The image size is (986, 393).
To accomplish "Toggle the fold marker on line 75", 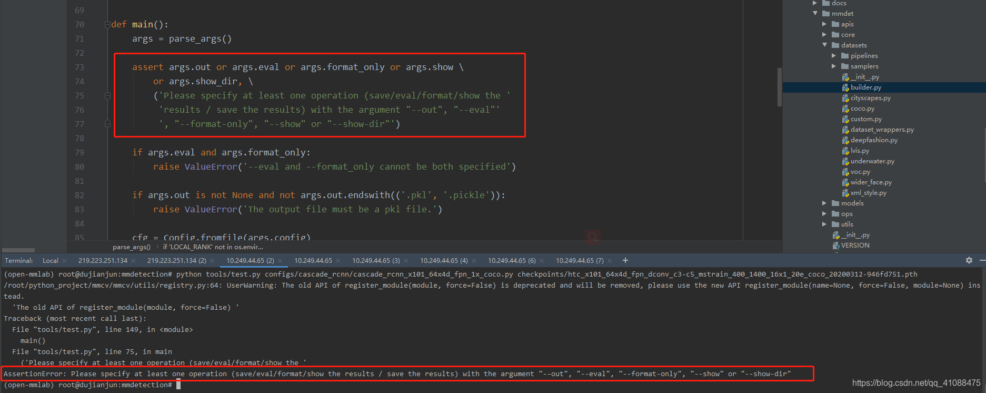I will point(107,96).
